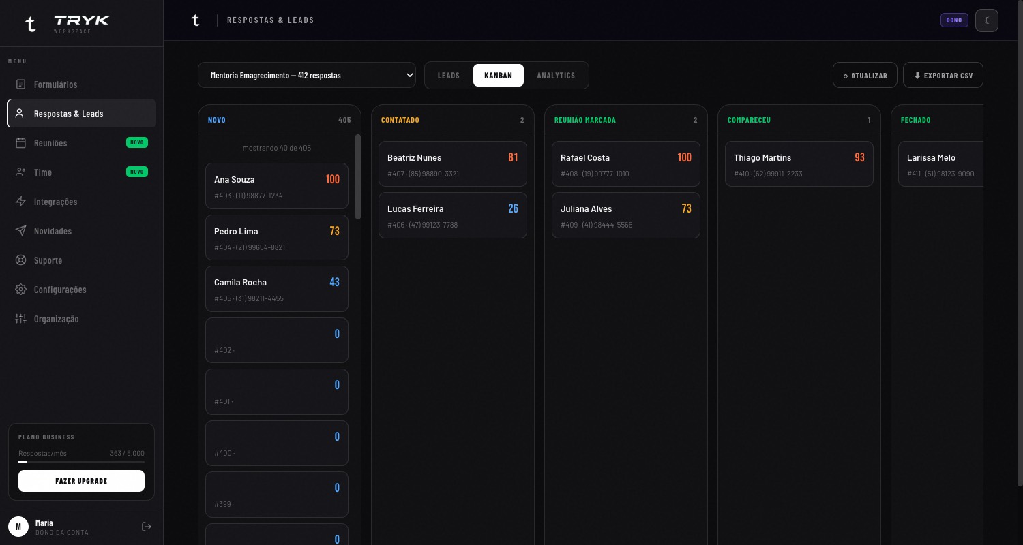Open the Rafael Costa lead card
This screenshot has height=545, width=1023.
[x=626, y=163]
